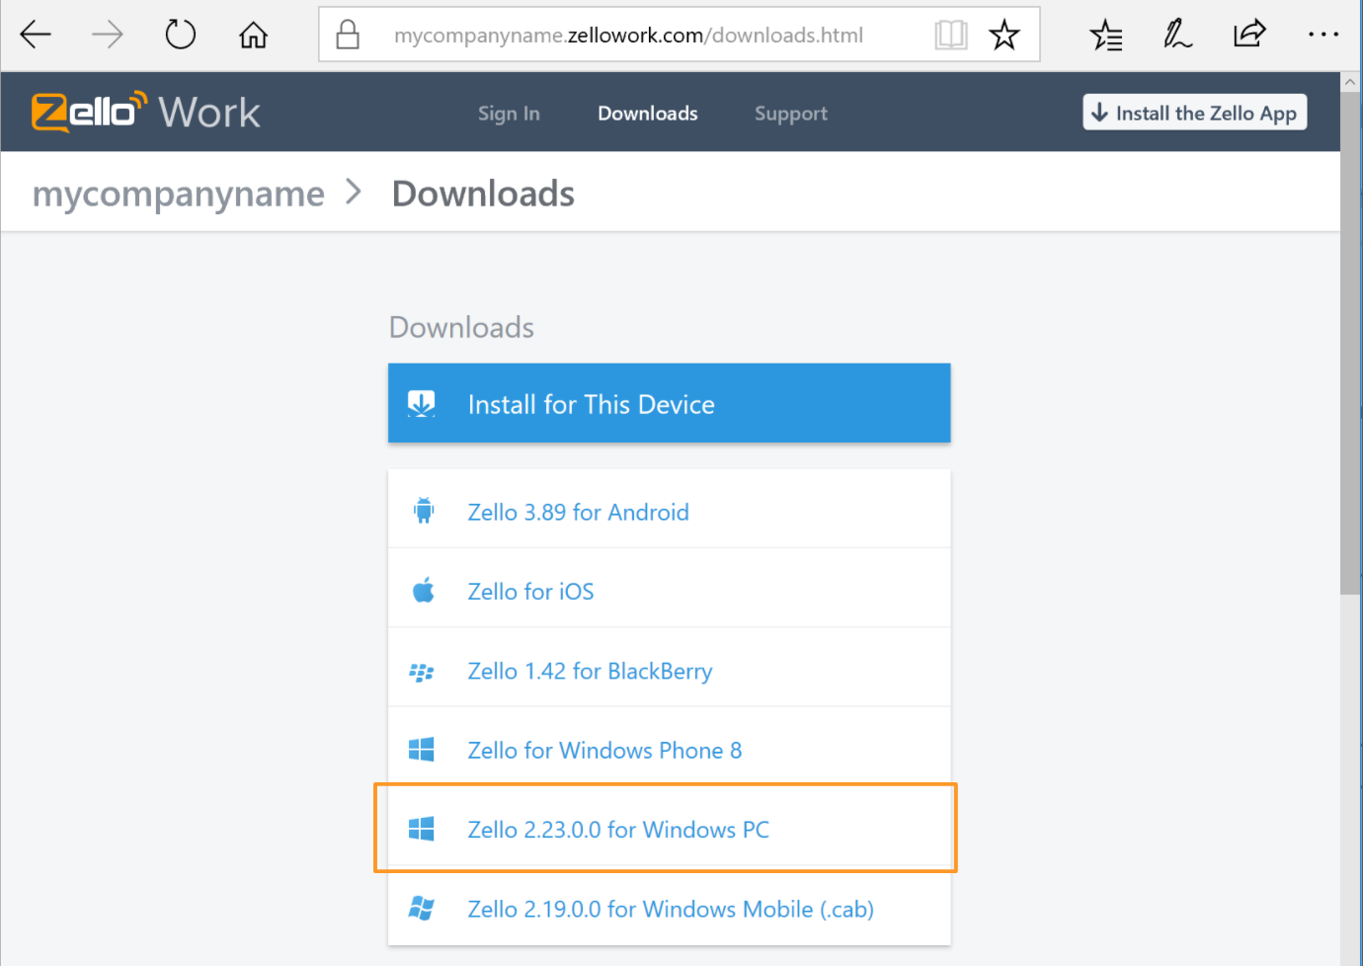Click the mycompanyname breadcrumb
The image size is (1363, 966).
pos(179,195)
